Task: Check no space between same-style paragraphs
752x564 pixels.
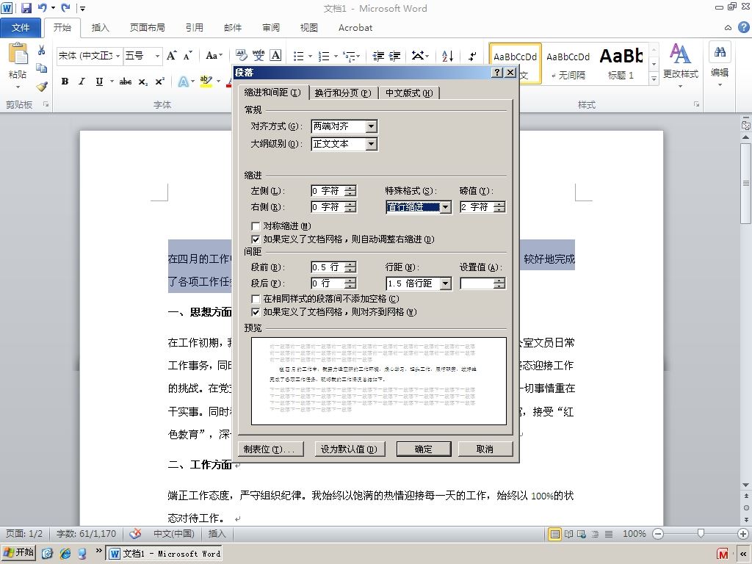Action: point(256,299)
